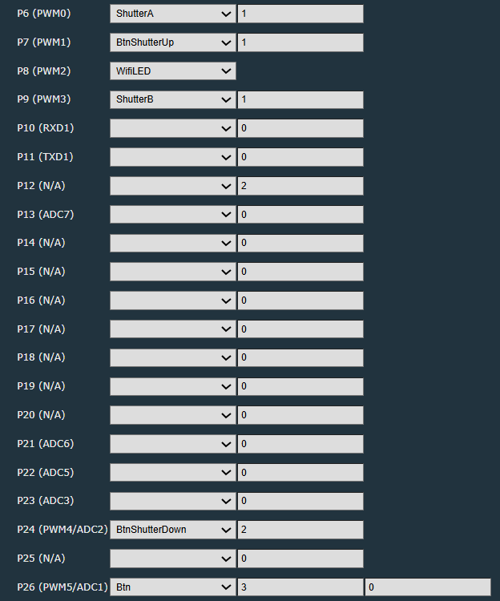Click the P21 (ADC6) channel input field
The width and height of the screenshot is (500, 601).
point(300,444)
